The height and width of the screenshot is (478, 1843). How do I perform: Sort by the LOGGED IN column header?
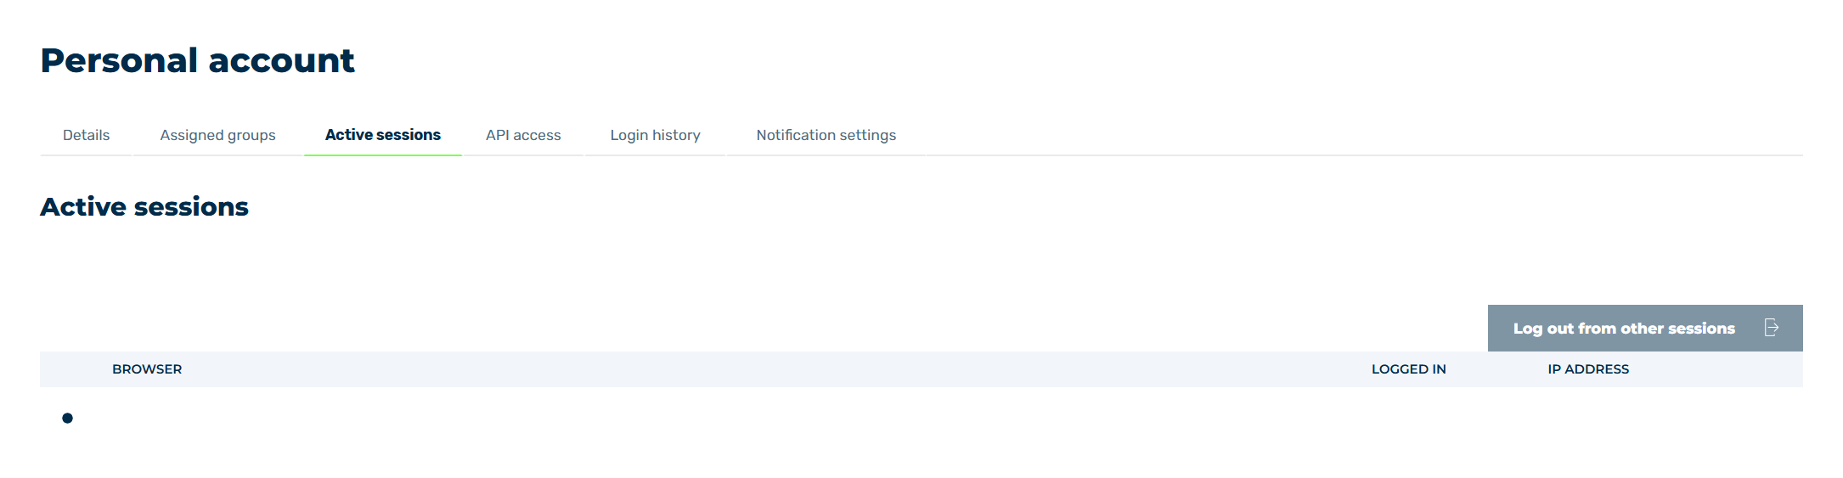(x=1408, y=369)
